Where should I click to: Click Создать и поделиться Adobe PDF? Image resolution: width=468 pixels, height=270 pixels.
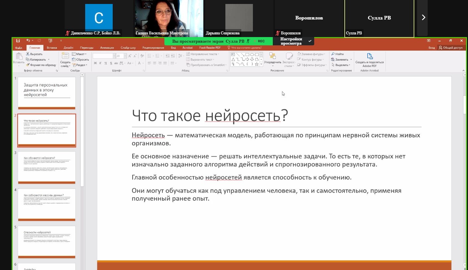click(369, 60)
